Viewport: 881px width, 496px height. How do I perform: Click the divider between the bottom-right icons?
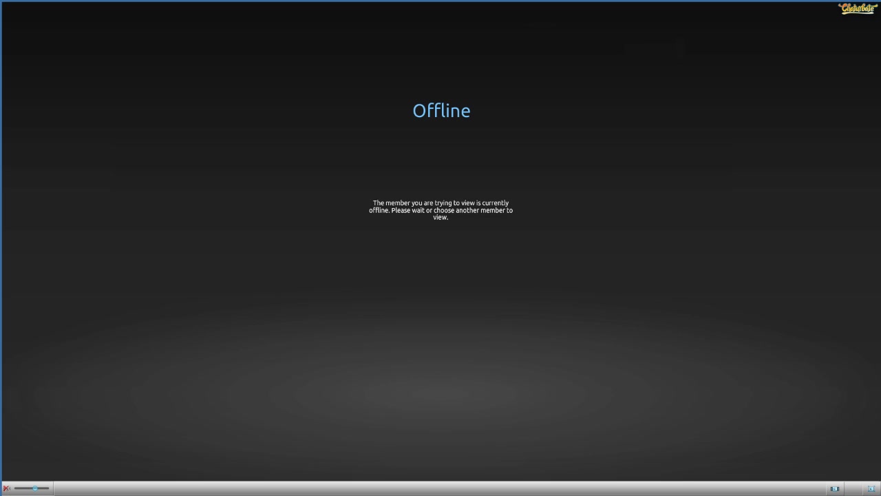coord(845,488)
